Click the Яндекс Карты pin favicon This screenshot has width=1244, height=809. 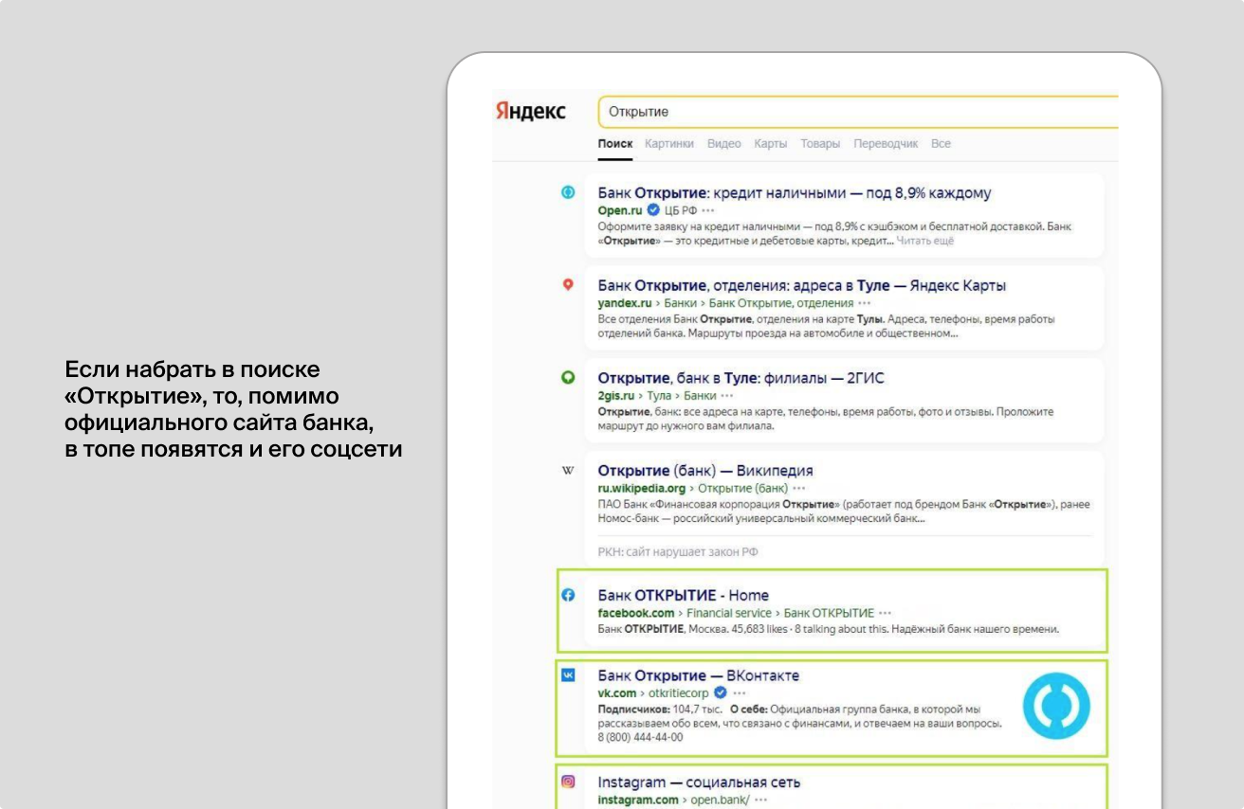(568, 284)
